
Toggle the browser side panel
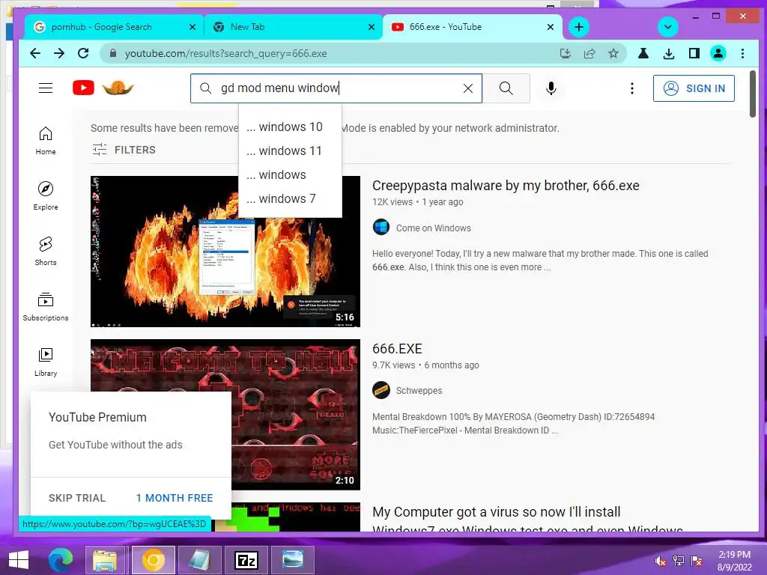tap(694, 53)
